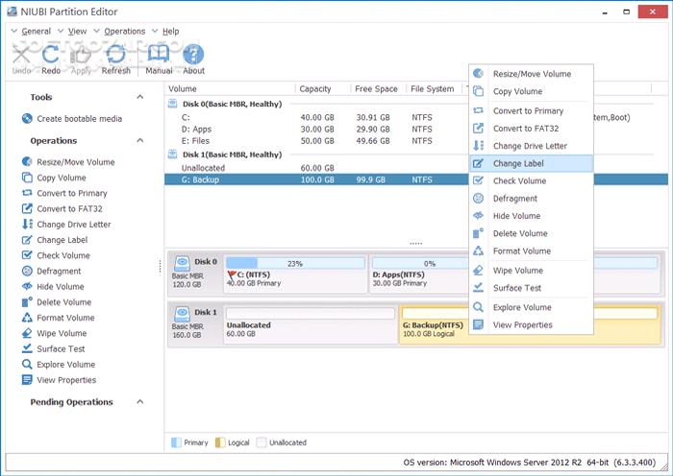Click the Redo toolbar icon

(51, 55)
